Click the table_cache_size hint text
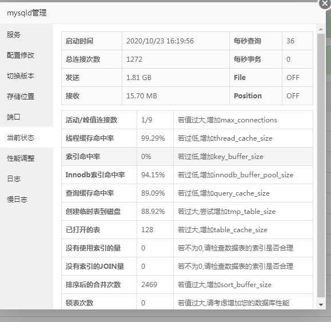 pyautogui.click(x=222, y=230)
